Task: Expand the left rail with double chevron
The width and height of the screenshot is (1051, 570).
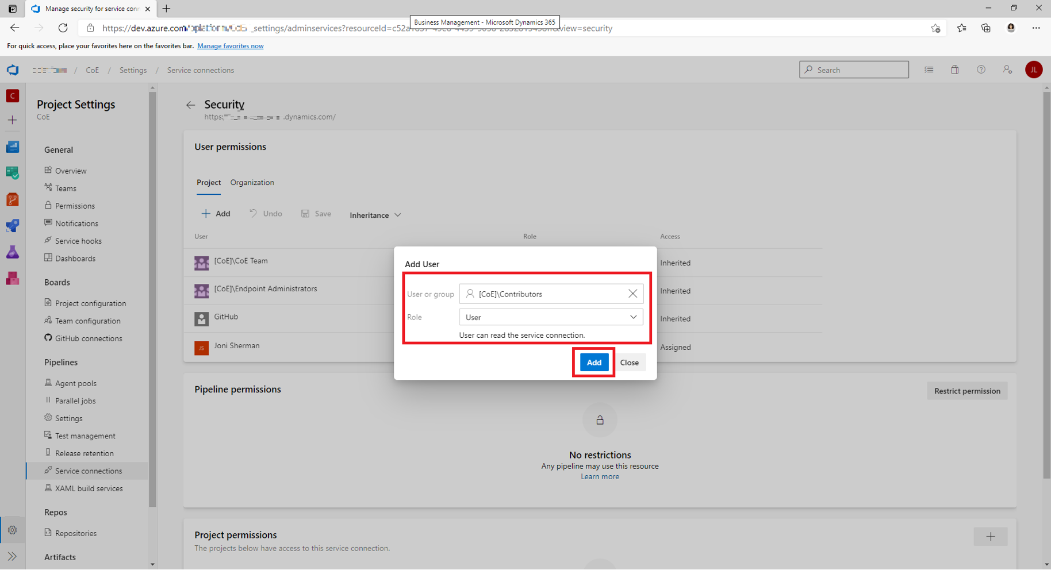Action: (x=12, y=556)
